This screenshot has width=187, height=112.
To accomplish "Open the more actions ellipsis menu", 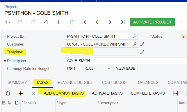I will click(x=182, y=22).
